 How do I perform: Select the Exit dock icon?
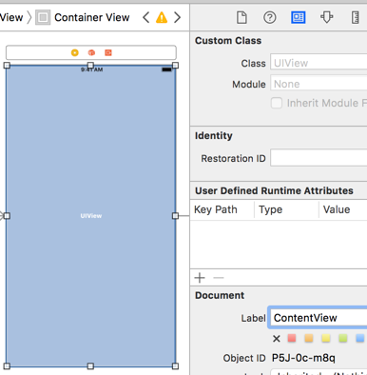click(108, 52)
